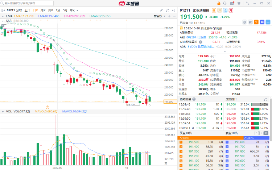Click the 5.46% volume distribution bar
This screenshot has height=170, width=272.
click(259, 104)
